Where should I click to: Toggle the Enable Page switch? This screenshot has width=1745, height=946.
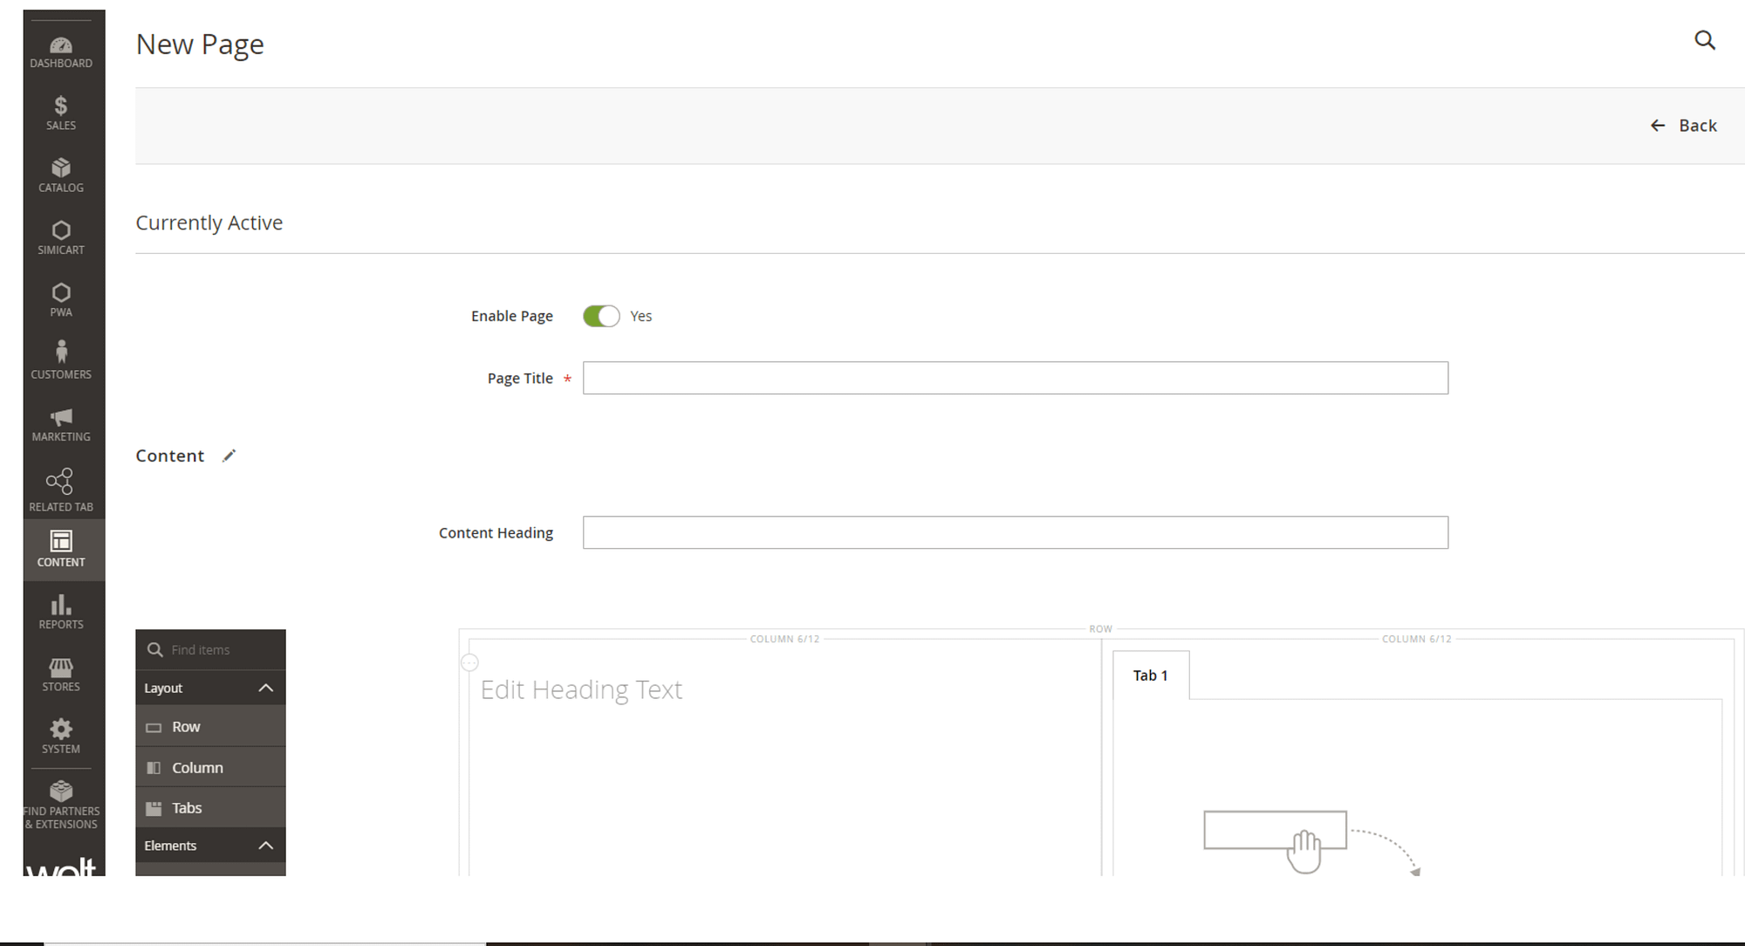pos(601,316)
